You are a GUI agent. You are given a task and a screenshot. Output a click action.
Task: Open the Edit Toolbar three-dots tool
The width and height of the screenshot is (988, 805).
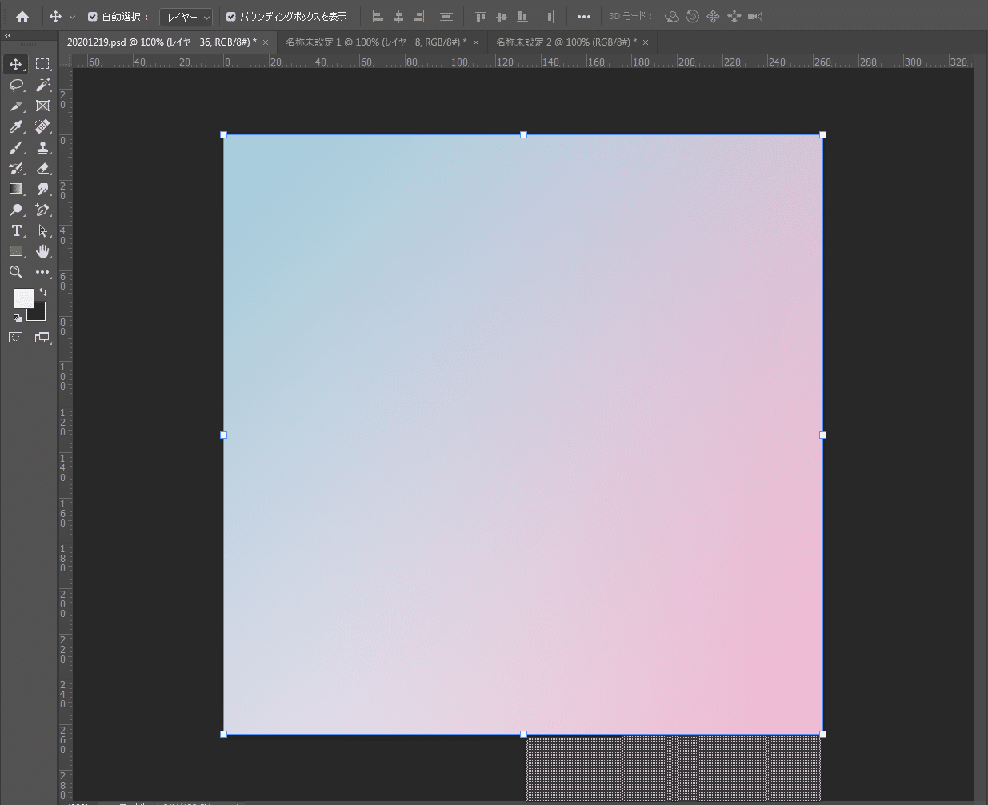pos(42,272)
